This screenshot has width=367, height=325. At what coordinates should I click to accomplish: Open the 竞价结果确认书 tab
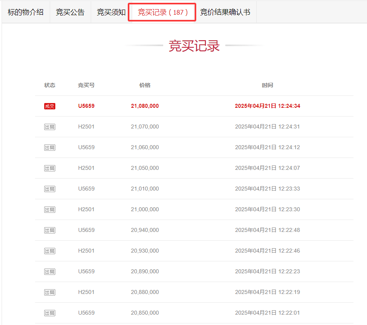[x=225, y=12]
